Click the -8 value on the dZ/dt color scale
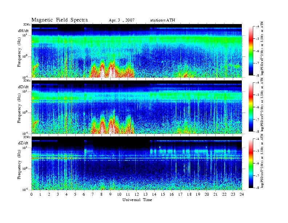The height and width of the screenshot is (223, 288). [x=257, y=188]
